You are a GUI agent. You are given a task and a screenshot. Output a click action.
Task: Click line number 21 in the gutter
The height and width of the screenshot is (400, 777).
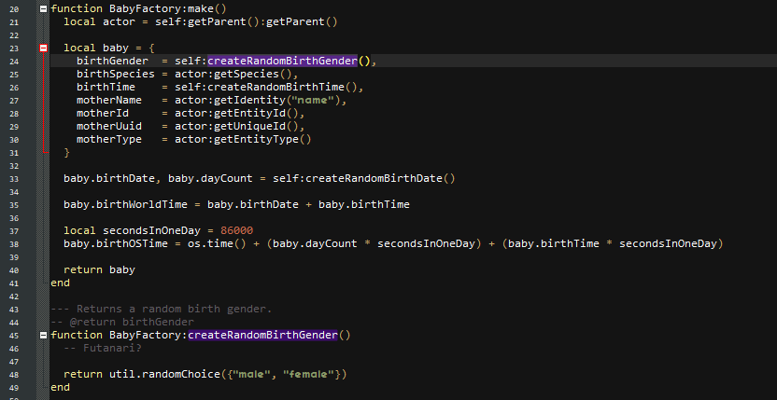point(14,21)
